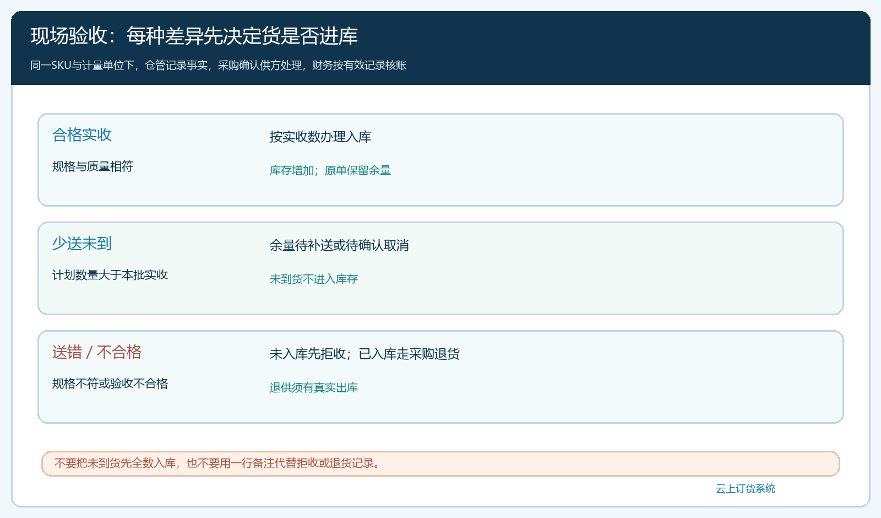Open the 云上订货系统 footer link
Image resolution: width=881 pixels, height=518 pixels.
pos(746,488)
